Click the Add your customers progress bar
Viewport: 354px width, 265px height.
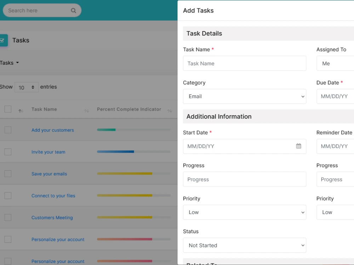[134, 130]
